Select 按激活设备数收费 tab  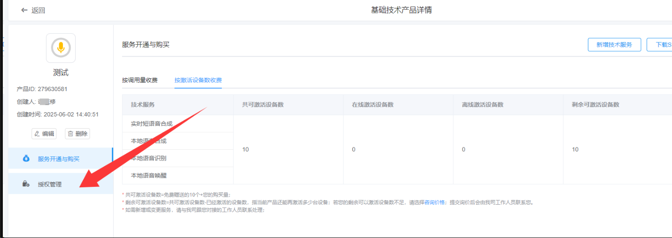click(198, 80)
